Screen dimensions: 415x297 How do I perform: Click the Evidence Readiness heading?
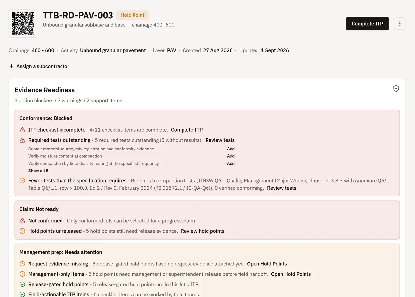click(x=45, y=90)
